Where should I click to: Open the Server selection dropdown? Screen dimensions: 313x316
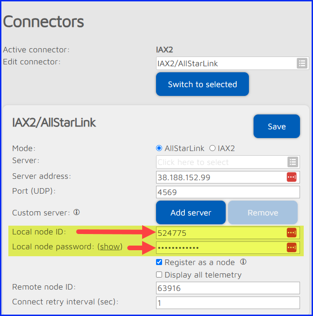[222, 162]
